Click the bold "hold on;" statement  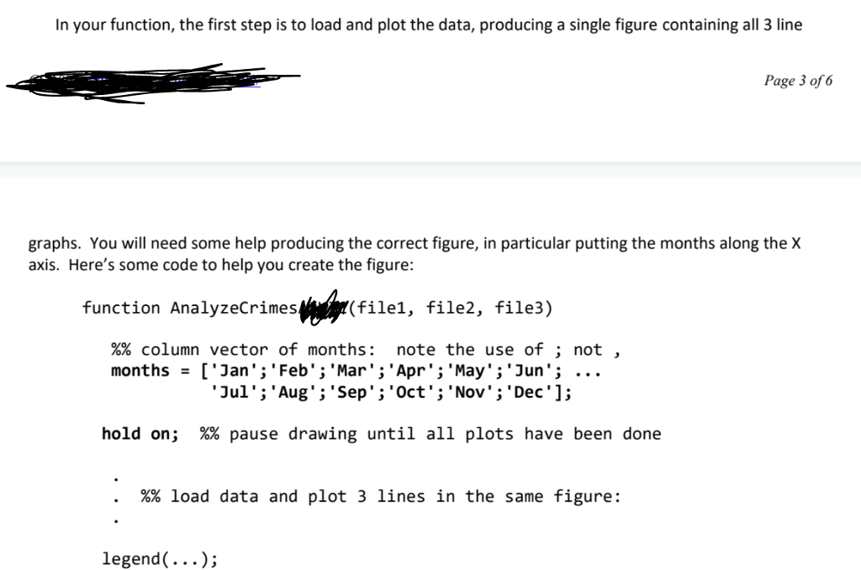click(x=140, y=434)
